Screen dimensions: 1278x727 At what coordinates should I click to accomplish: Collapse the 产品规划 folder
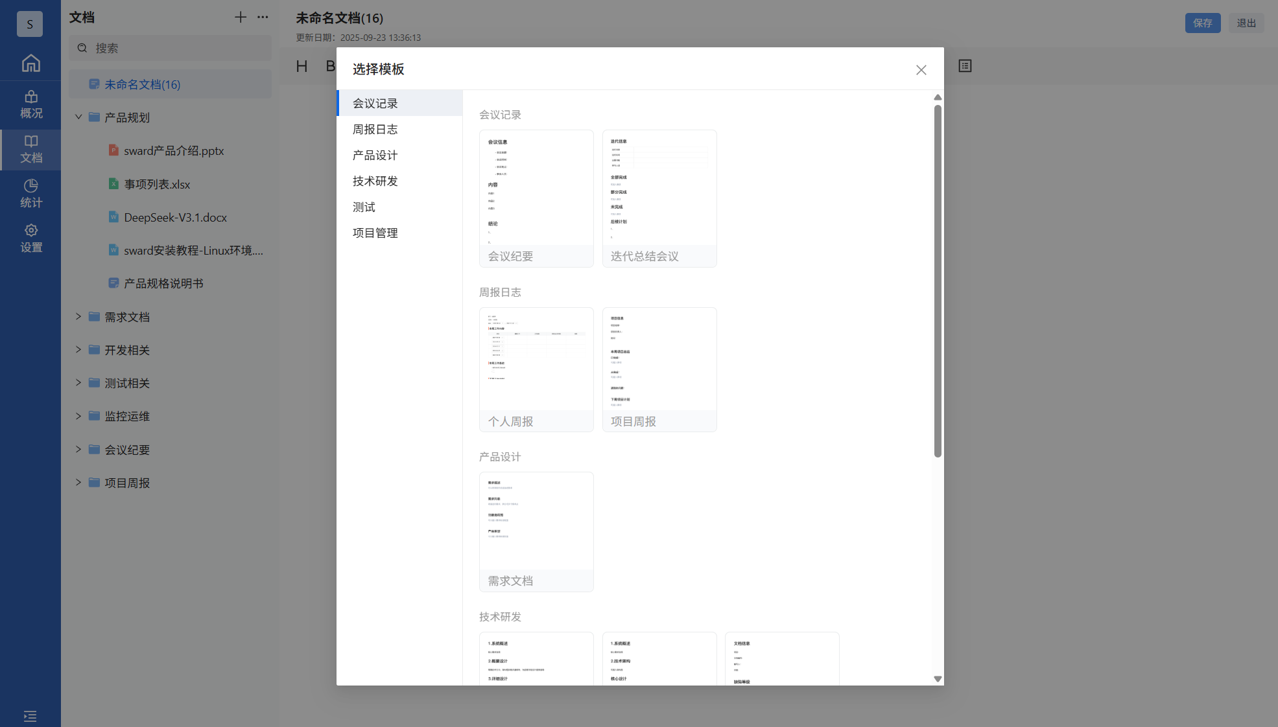tap(78, 117)
